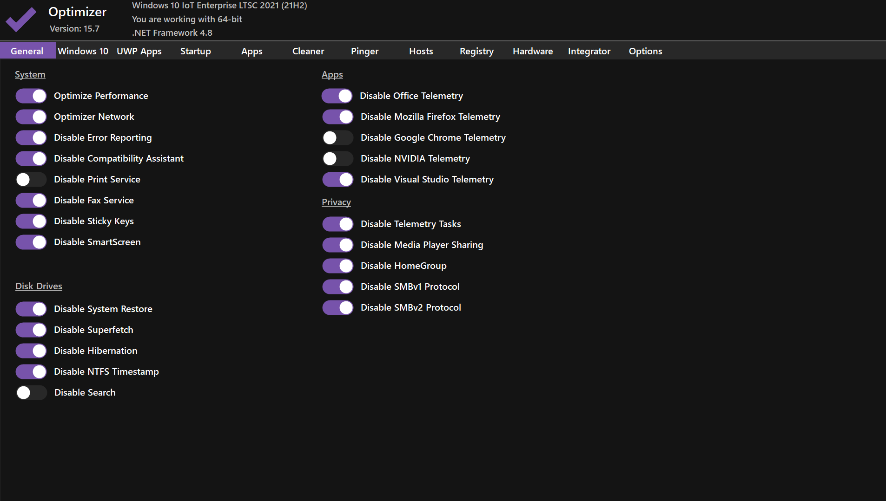Image resolution: width=886 pixels, height=501 pixels.
Task: Switch to the Registry tab
Action: pos(476,51)
